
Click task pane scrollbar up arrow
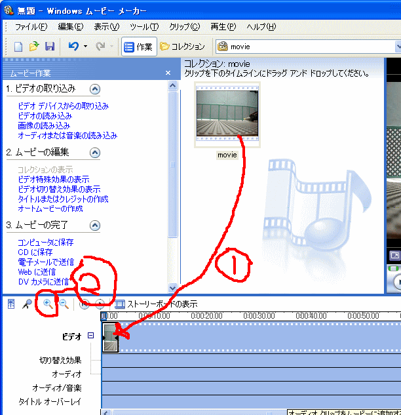coord(172,85)
